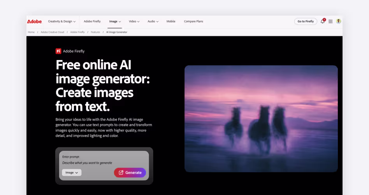Expand the Image nav dropdown
Screen dimensions: 369x195
point(115,21)
